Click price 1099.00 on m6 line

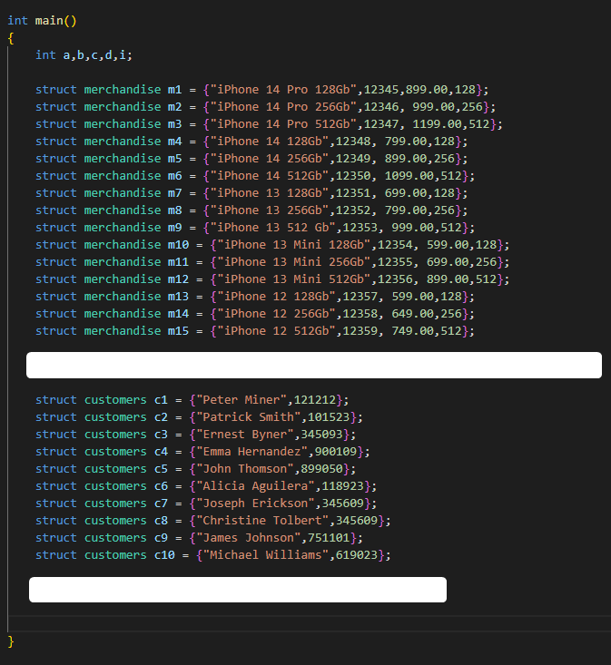click(x=409, y=176)
